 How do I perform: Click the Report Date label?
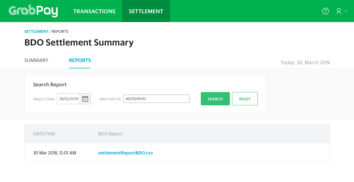tap(44, 99)
